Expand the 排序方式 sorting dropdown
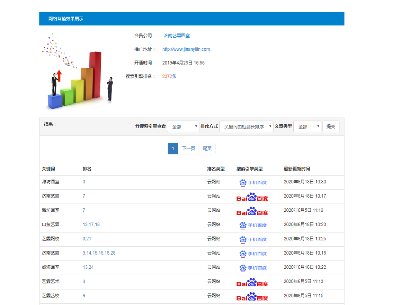 [246, 126]
